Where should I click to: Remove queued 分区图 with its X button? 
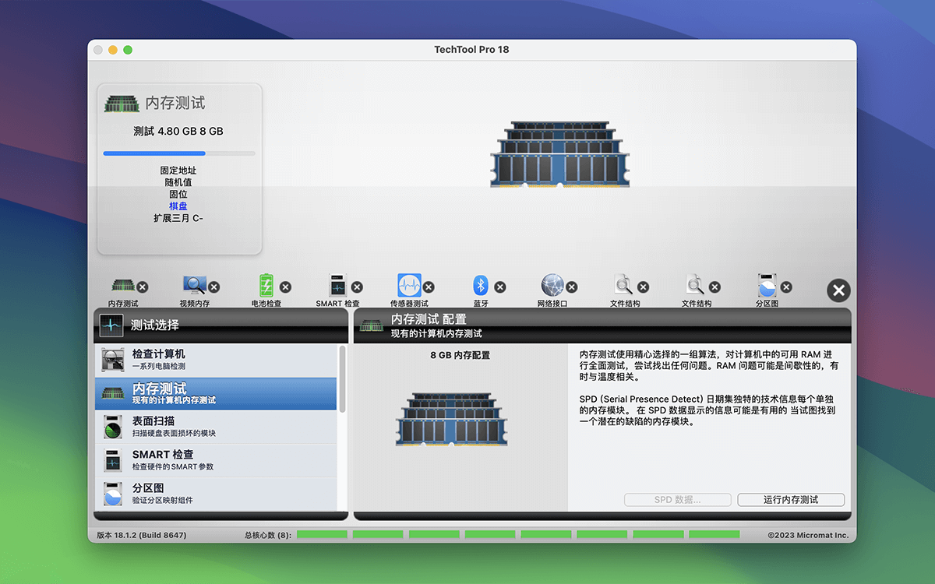(x=786, y=287)
